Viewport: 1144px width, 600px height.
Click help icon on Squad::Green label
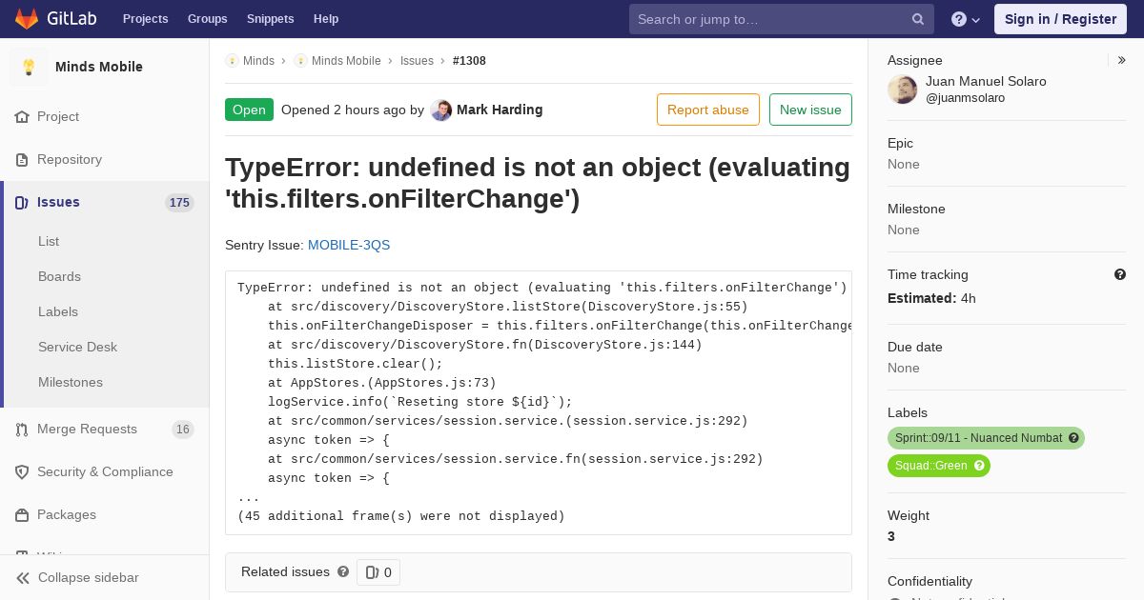tap(979, 466)
